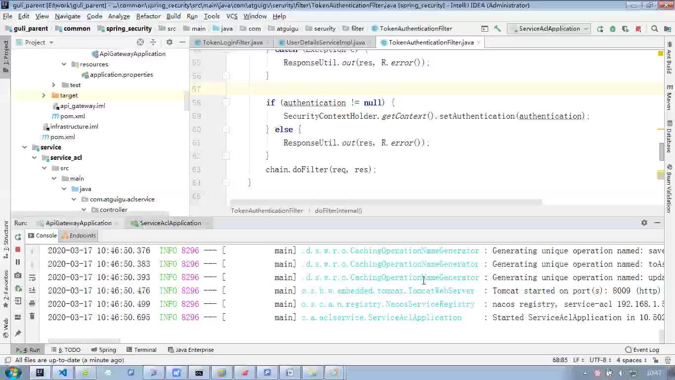
Task: Click the Build project hammer icon
Action: coord(498,29)
